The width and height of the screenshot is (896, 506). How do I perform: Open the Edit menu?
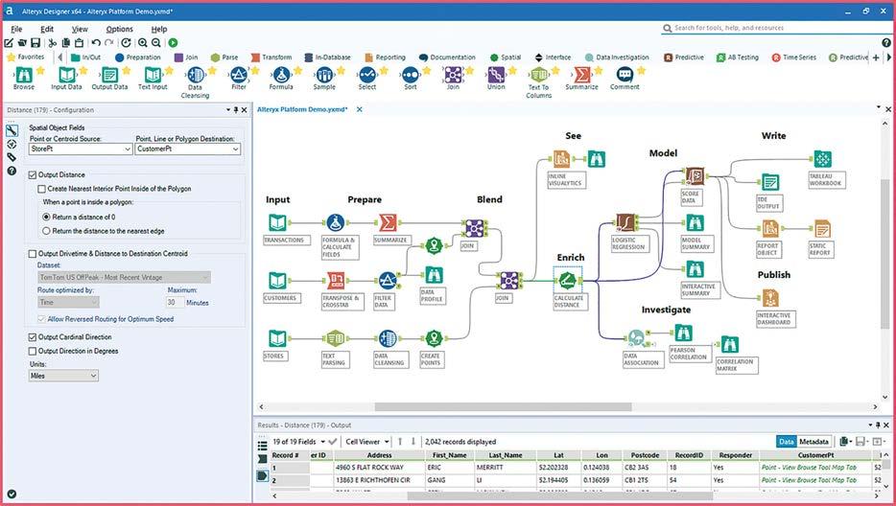(x=47, y=29)
